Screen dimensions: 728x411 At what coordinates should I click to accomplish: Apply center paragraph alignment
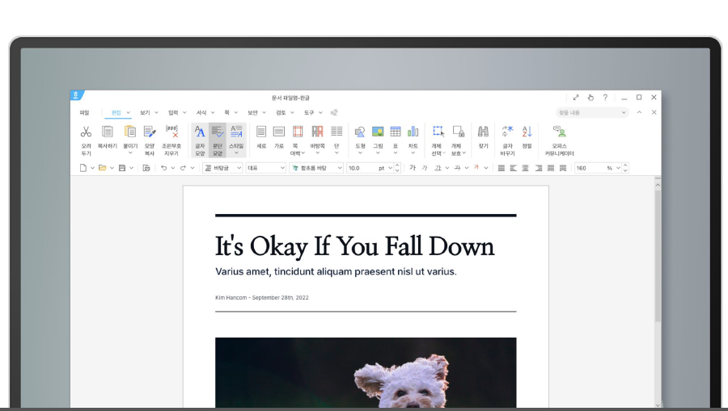[x=526, y=168]
